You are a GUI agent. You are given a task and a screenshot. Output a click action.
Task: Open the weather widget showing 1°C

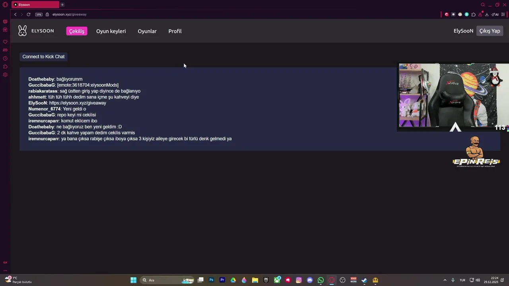pyautogui.click(x=18, y=280)
